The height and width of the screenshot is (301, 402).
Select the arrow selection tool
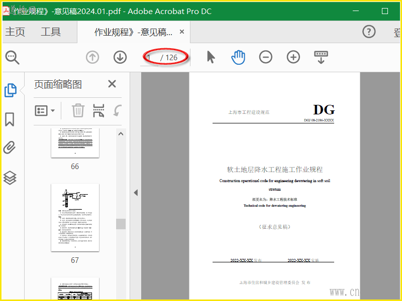[x=211, y=57]
